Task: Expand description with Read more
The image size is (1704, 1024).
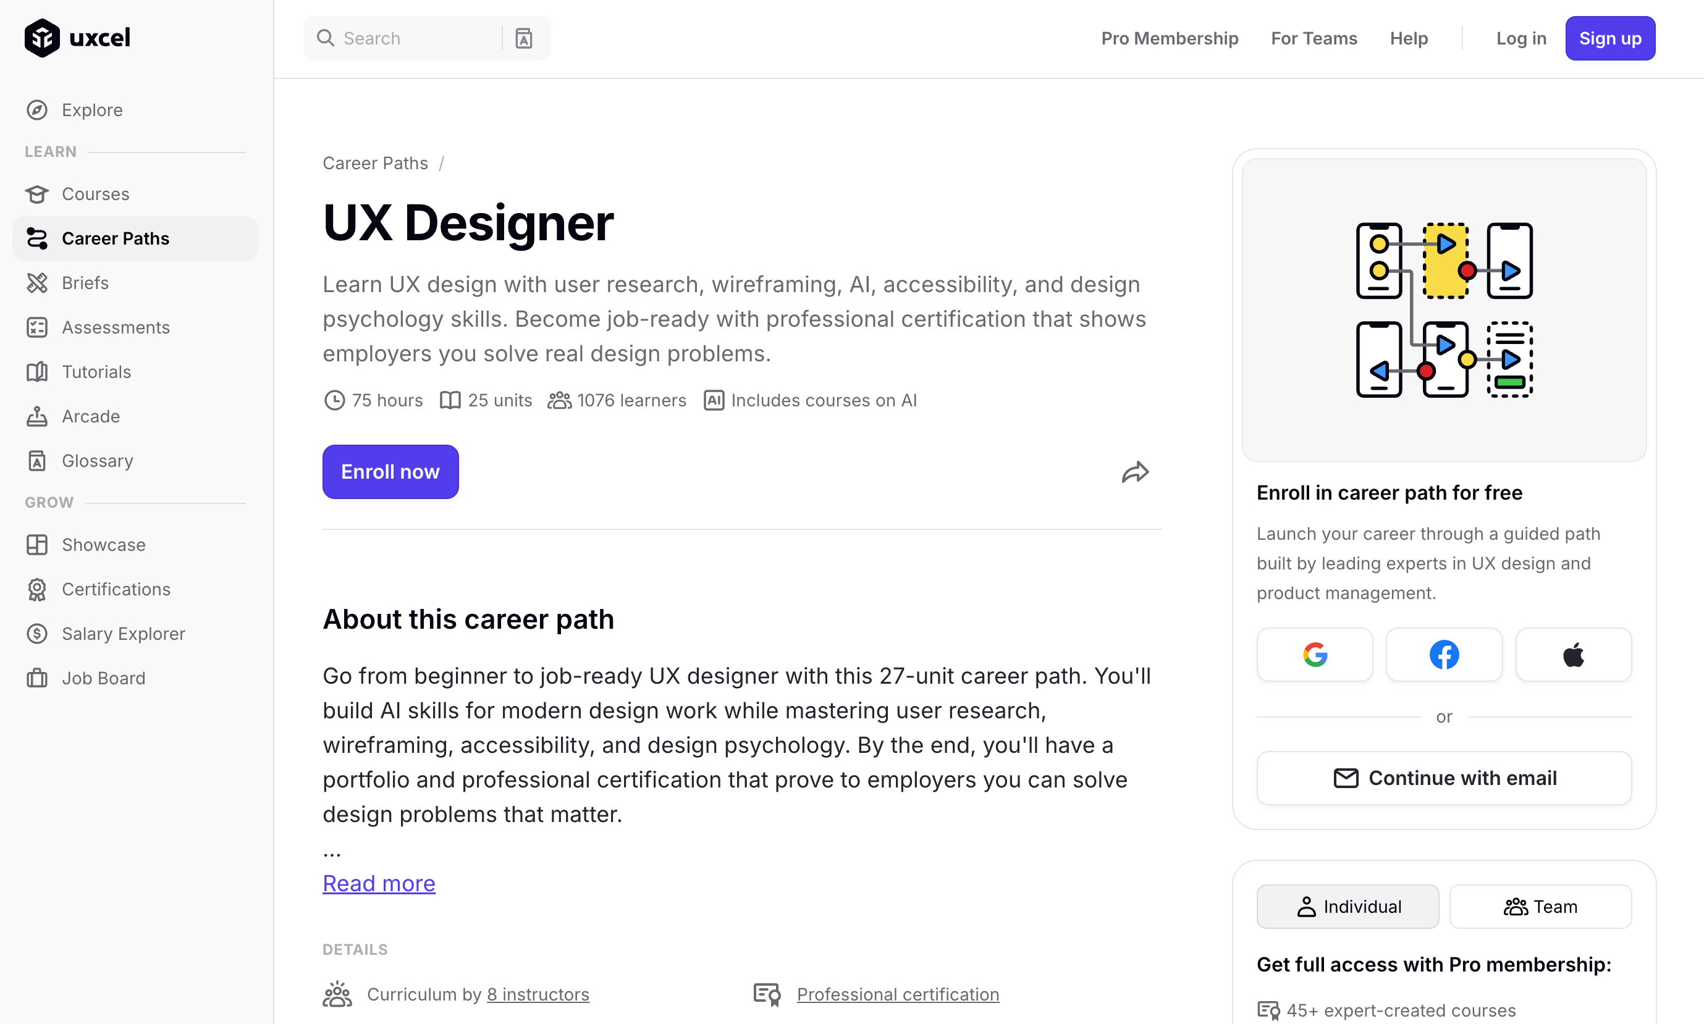Action: click(x=379, y=883)
